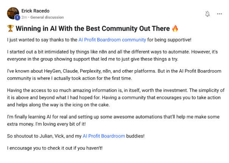Go to the General discussion category
Image resolution: width=229 pixels, height=163 pixels.
pos(47,17)
